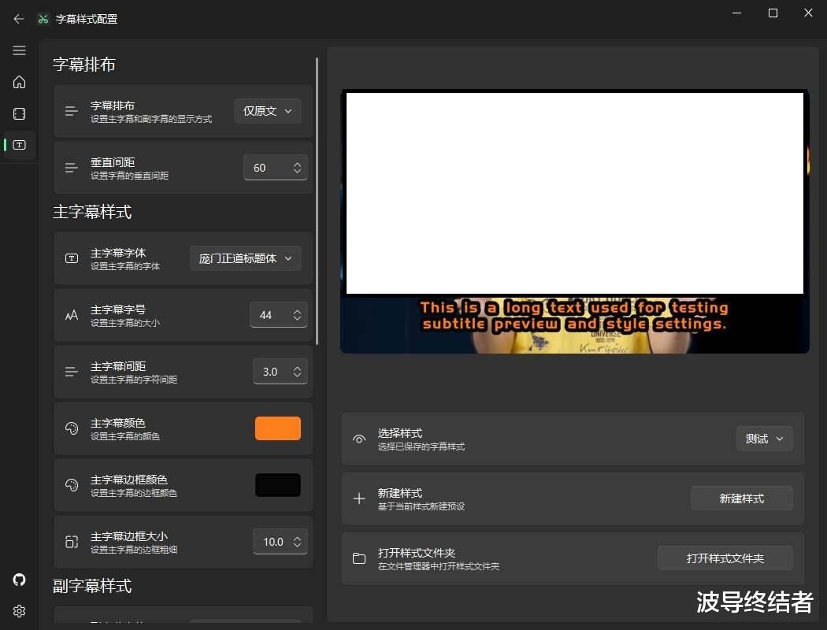
Task: Close the window
Action: point(808,13)
